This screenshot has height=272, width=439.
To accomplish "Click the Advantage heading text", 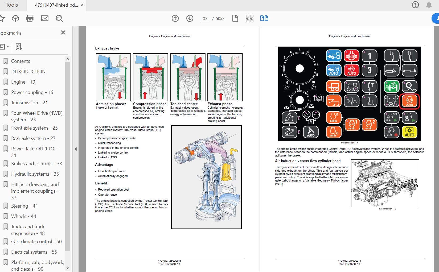I will point(104,164).
